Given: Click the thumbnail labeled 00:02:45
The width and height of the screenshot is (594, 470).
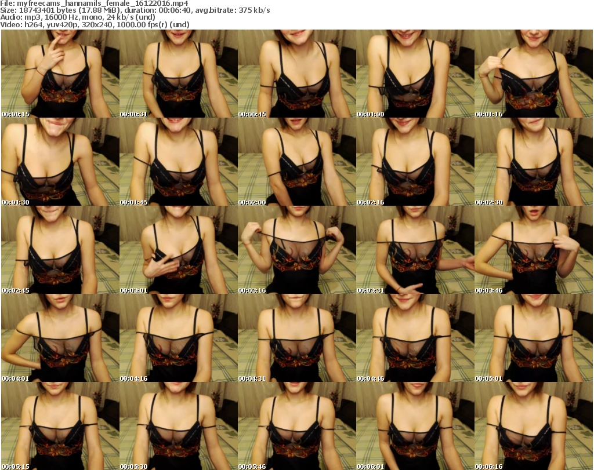Looking at the screenshot, I should coord(60,250).
